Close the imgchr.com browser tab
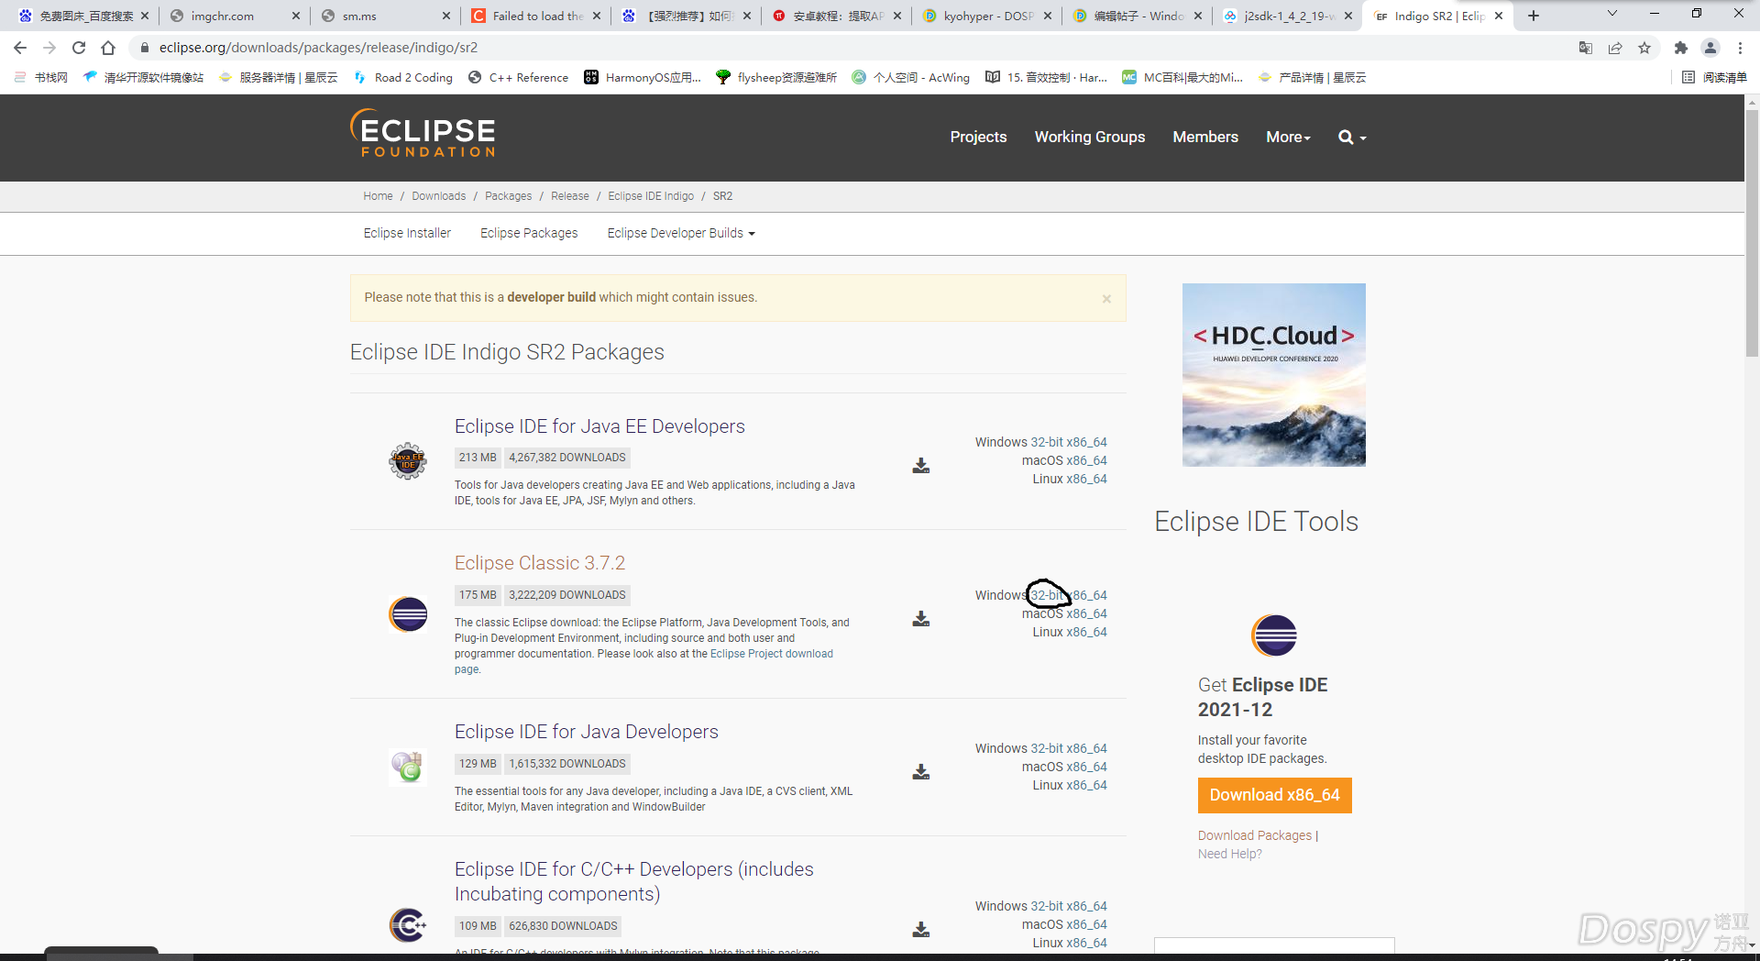 pos(295,16)
